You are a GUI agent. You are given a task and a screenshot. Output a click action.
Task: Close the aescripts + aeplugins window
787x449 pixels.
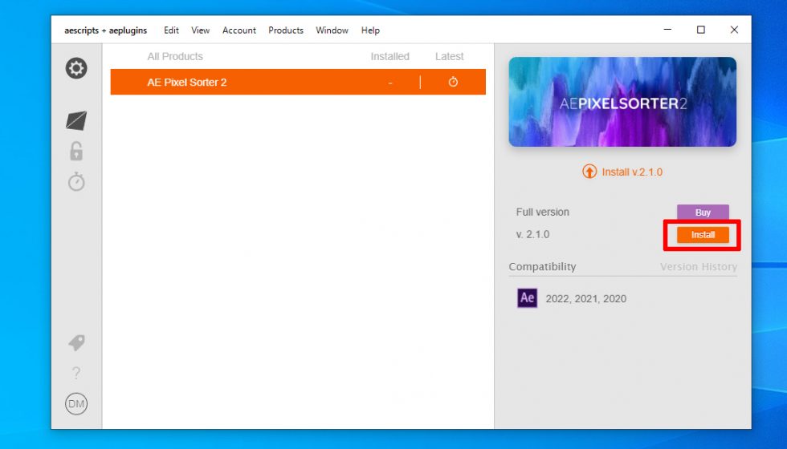tap(734, 30)
